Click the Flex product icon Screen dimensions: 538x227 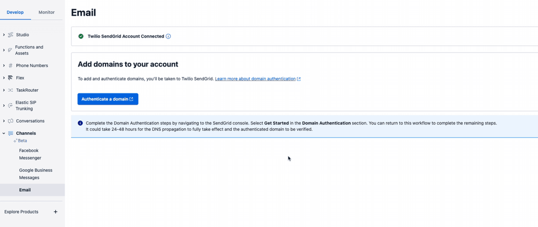coord(10,78)
